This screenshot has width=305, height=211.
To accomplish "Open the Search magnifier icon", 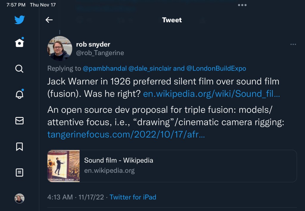I will 19,69.
